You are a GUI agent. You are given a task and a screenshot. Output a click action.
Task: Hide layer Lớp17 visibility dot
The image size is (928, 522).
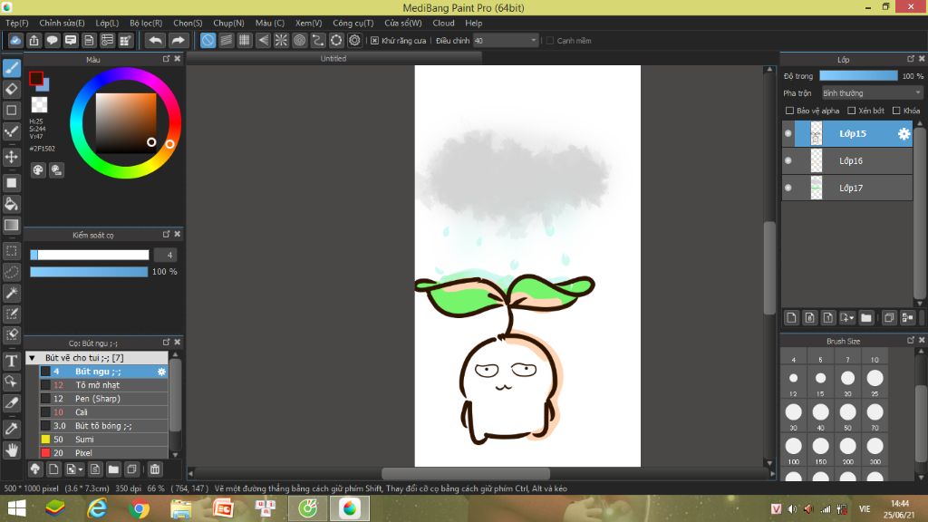pos(788,188)
